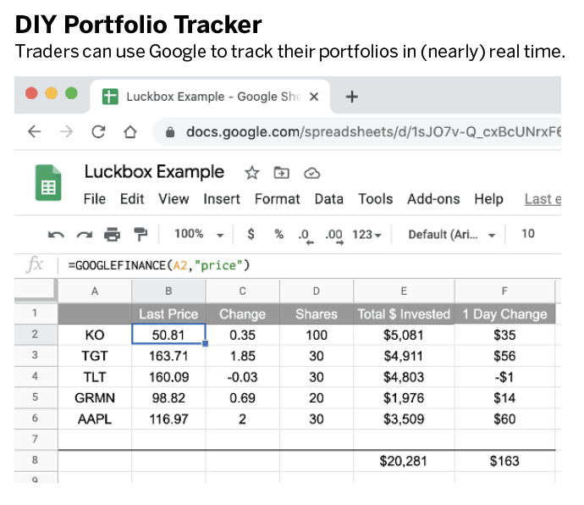Viewport: 584px width, 505px height.
Task: Open the Insert menu
Action: (222, 199)
